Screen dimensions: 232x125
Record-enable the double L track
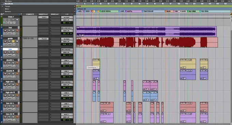5,63
